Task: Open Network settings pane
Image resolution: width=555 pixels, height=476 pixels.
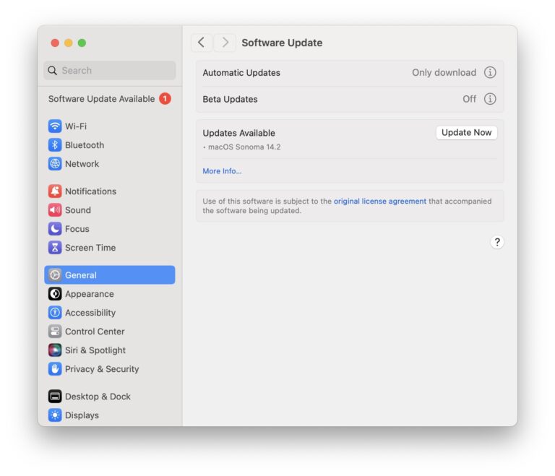Action: 82,164
